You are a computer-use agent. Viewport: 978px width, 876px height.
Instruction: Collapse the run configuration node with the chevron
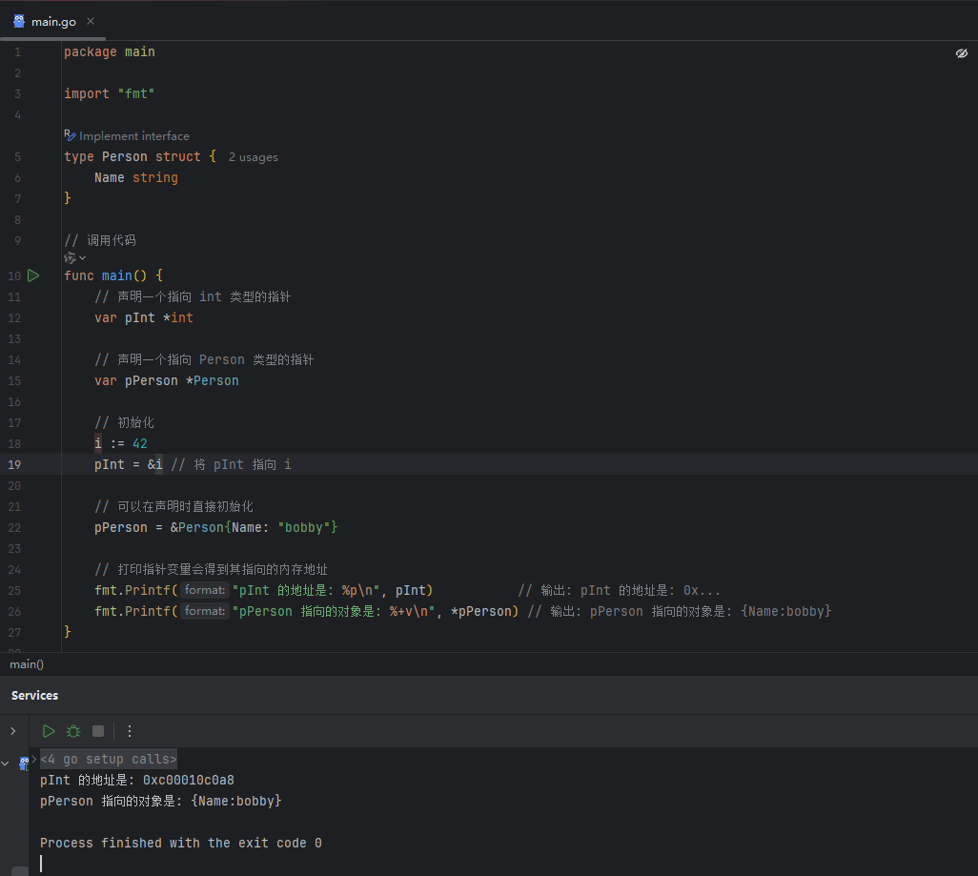[5, 764]
